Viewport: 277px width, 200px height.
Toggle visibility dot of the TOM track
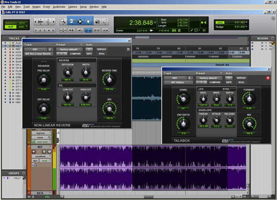click(x=5, y=74)
